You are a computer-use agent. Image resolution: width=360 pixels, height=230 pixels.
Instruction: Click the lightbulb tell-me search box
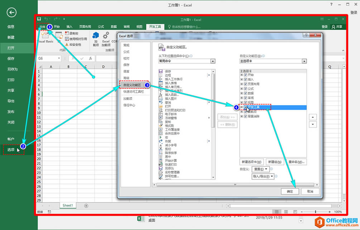coord(184,27)
